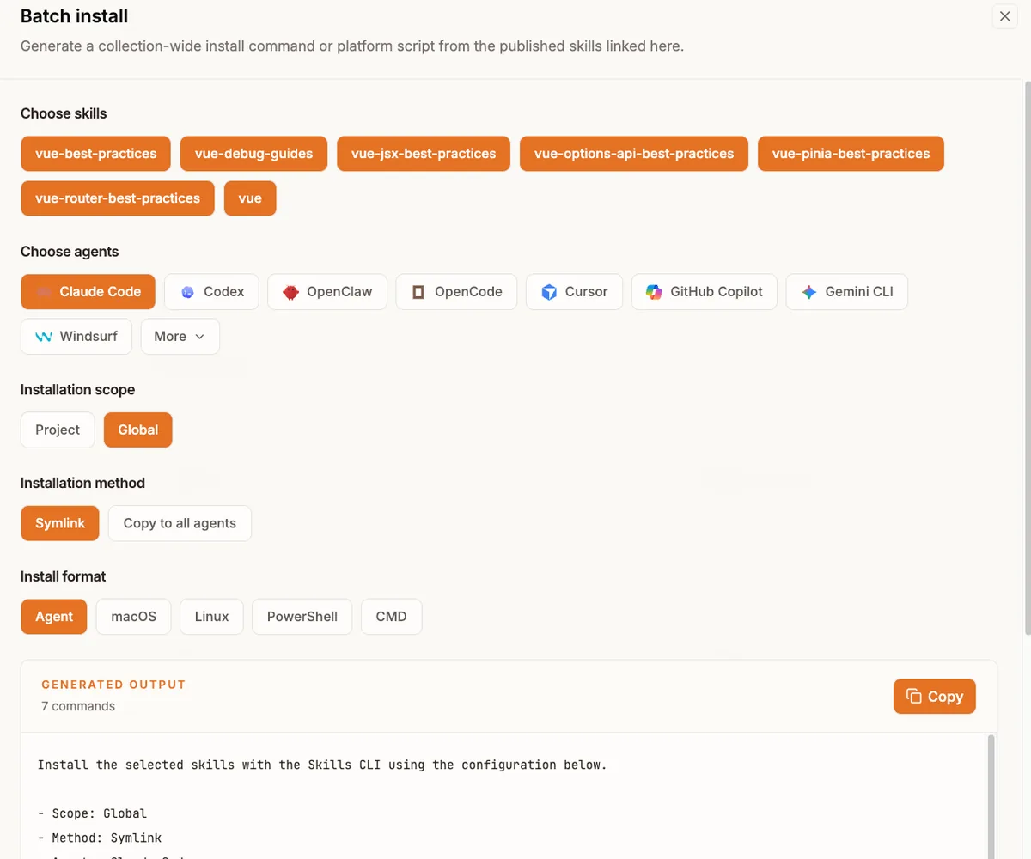Toggle the vue-best-practices skill chip

click(x=95, y=154)
